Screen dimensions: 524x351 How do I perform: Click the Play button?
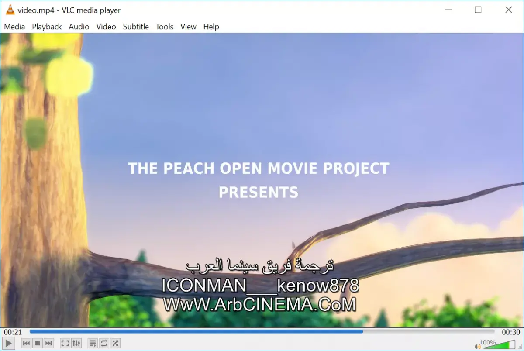(x=8, y=343)
